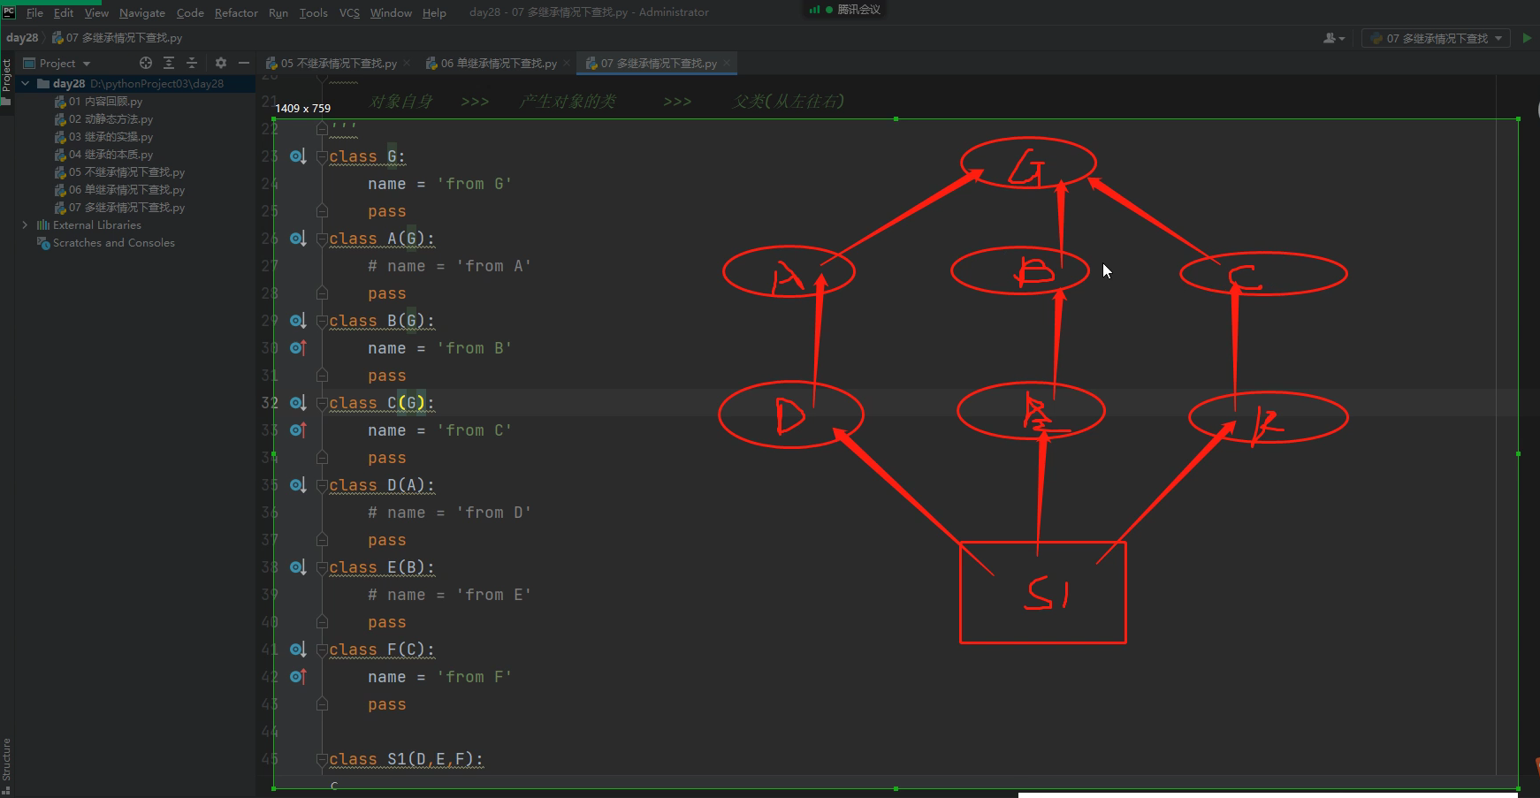Select 06 单继承情况下查找.py in project tree

coord(119,190)
